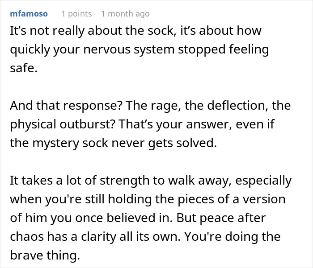Screen dimensions: 313x268
Task: Click the "1 points" score label
Action: tap(76, 14)
